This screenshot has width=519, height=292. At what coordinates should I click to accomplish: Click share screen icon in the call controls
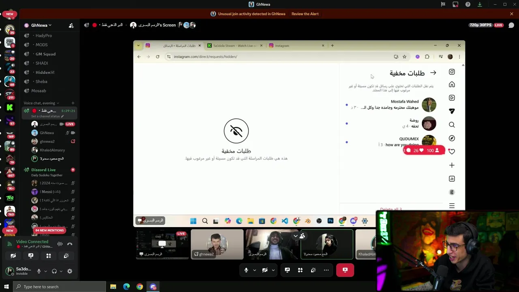pos(287,270)
